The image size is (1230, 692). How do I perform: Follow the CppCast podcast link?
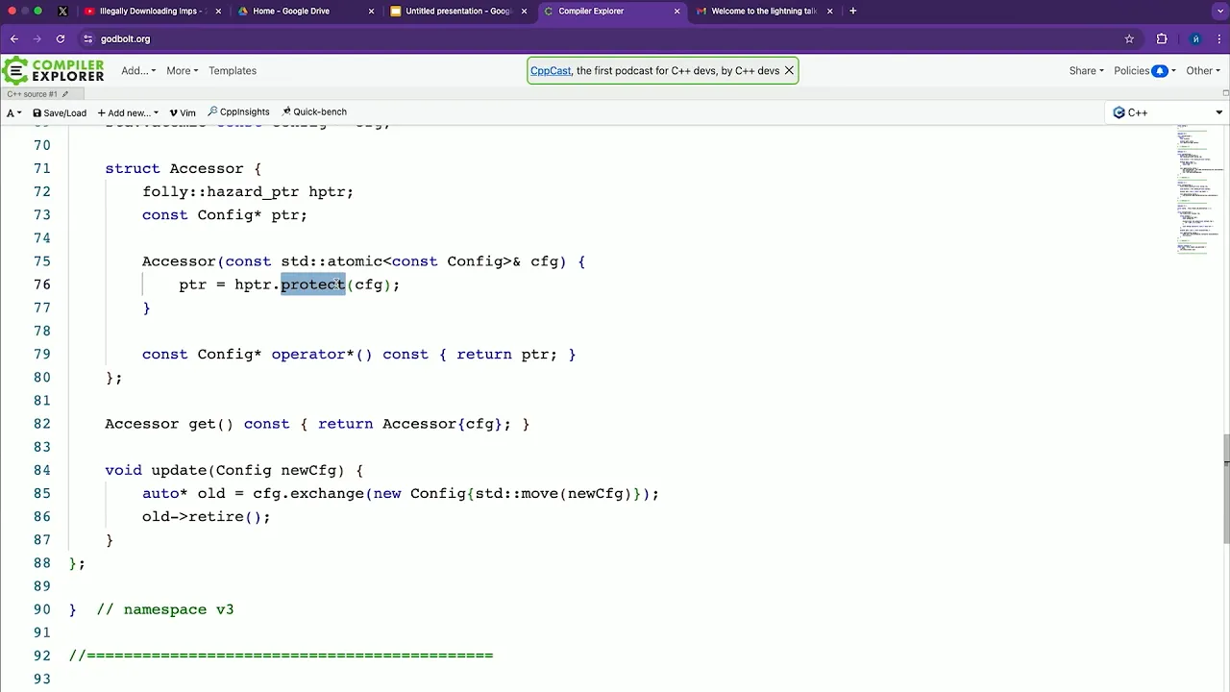pos(551,70)
